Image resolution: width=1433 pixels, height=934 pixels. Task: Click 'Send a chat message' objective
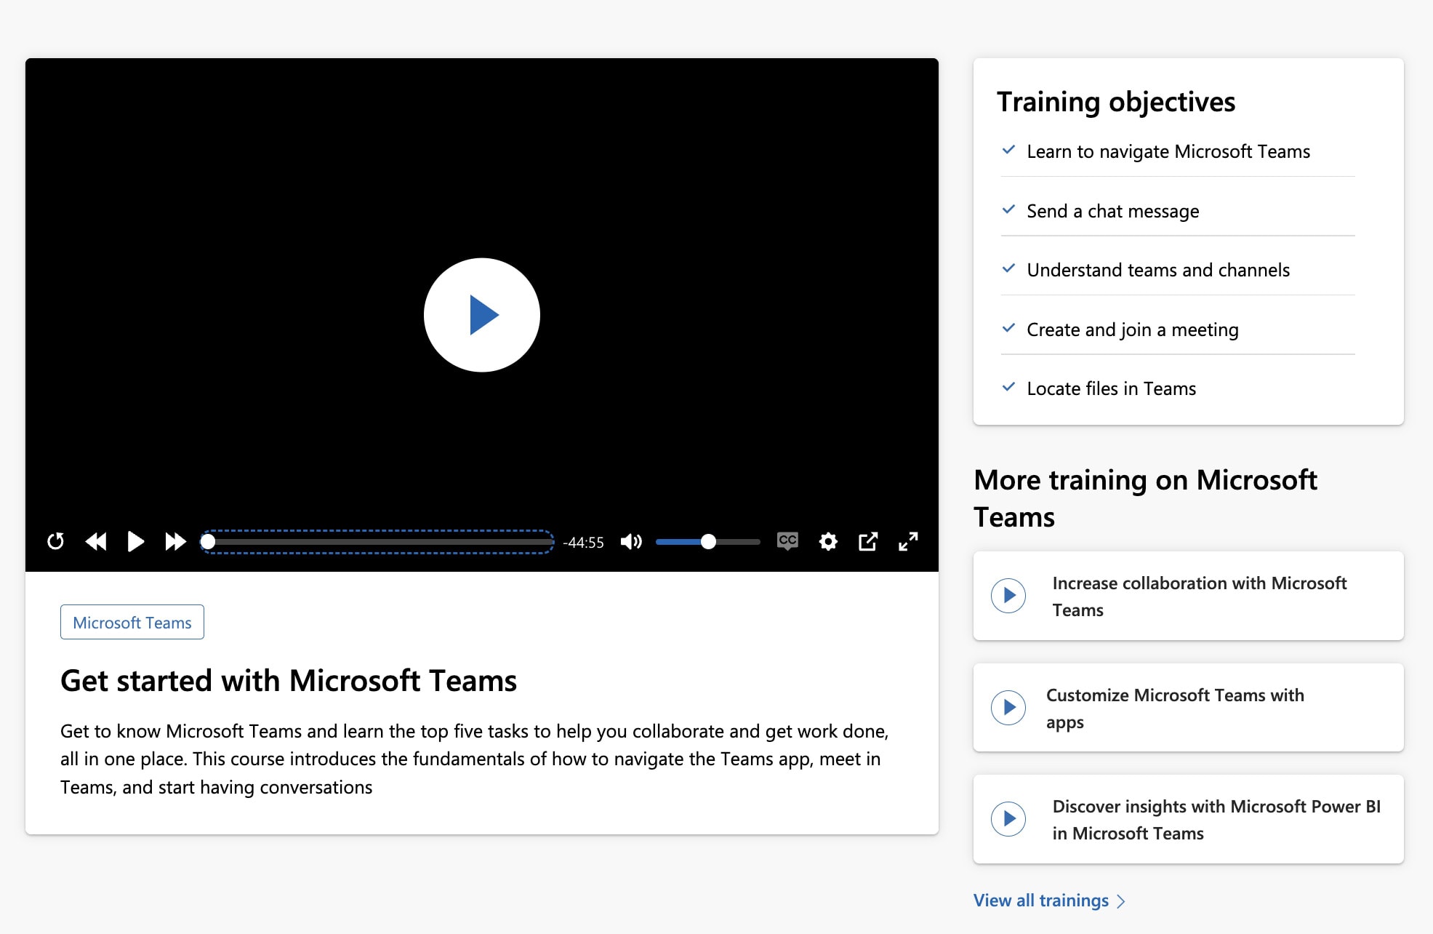pyautogui.click(x=1113, y=211)
